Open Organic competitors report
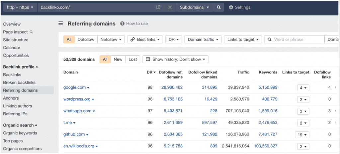Image resolution: width=340 pixels, height=154 pixels. (x=22, y=149)
